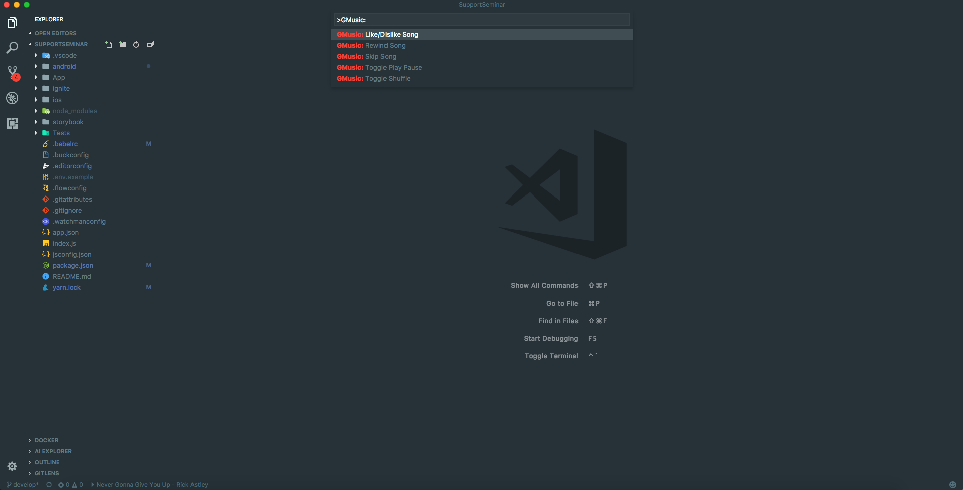Collapse all folders in explorer
This screenshot has width=963, height=490.
[x=150, y=44]
